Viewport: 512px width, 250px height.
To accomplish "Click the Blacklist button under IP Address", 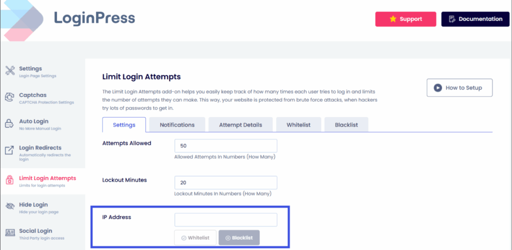I will point(239,237).
